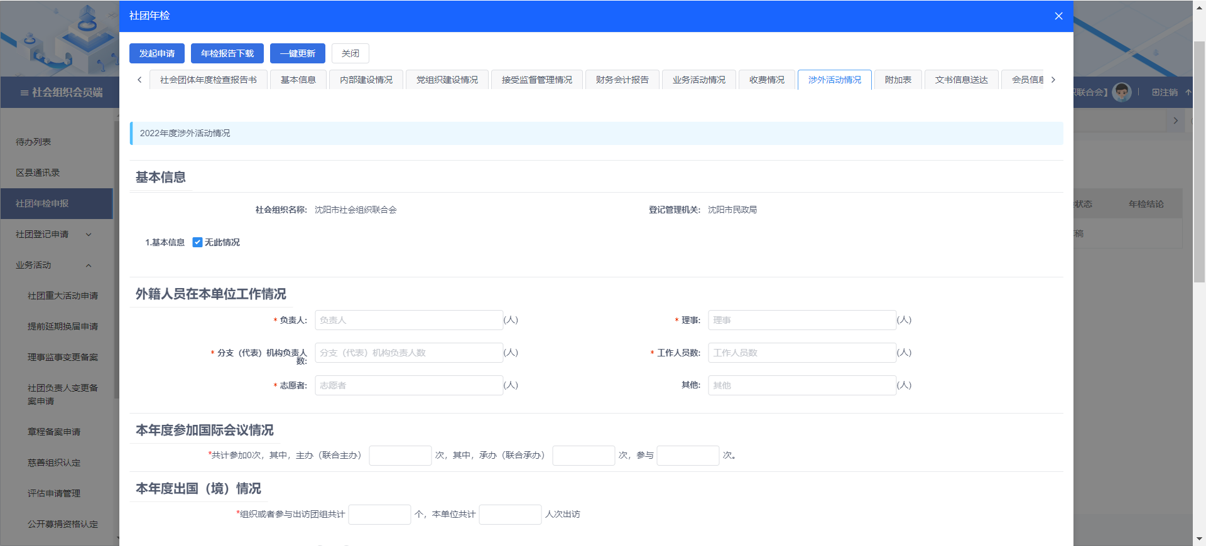
Task: Collapse the 业务活动 submenu
Action: pyautogui.click(x=88, y=265)
